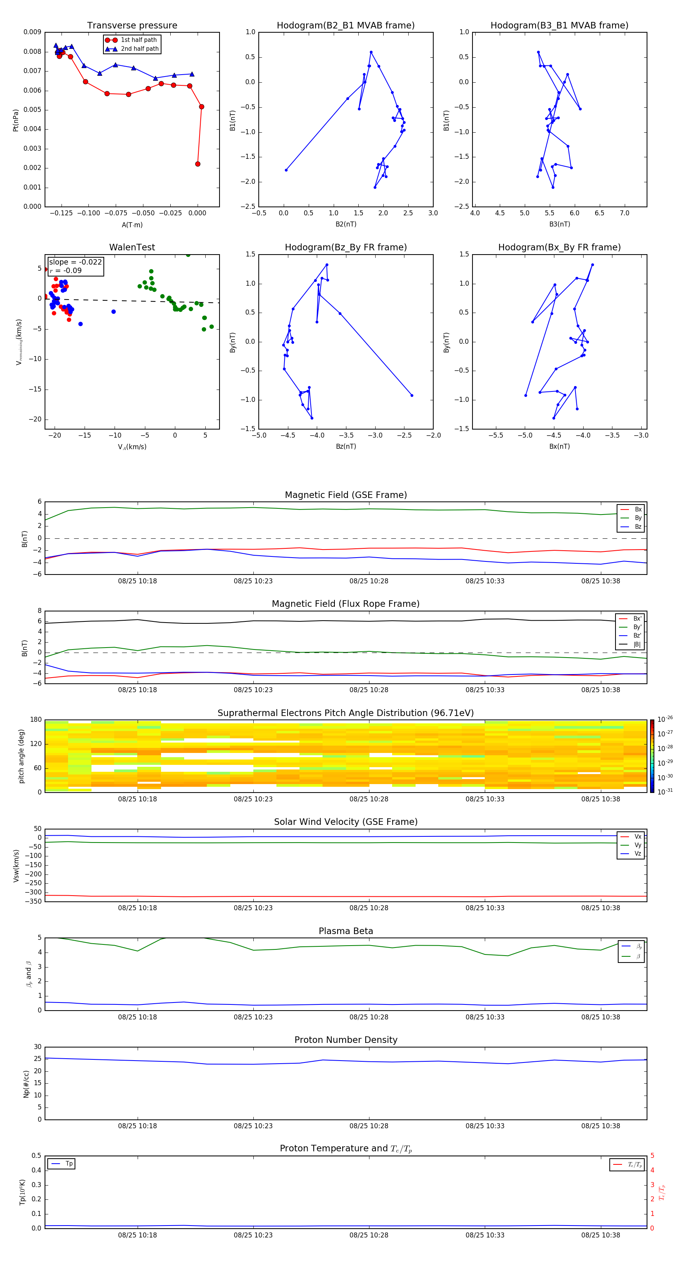The width and height of the screenshot is (692, 1269).
Task: Click the 'B2(nT)' x-axis label
Action: [346, 224]
